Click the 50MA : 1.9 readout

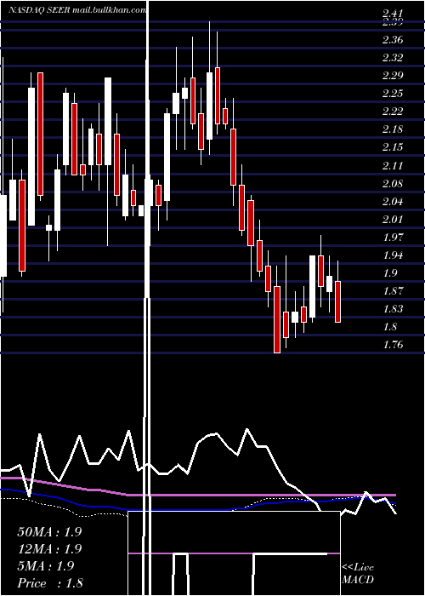(49, 532)
